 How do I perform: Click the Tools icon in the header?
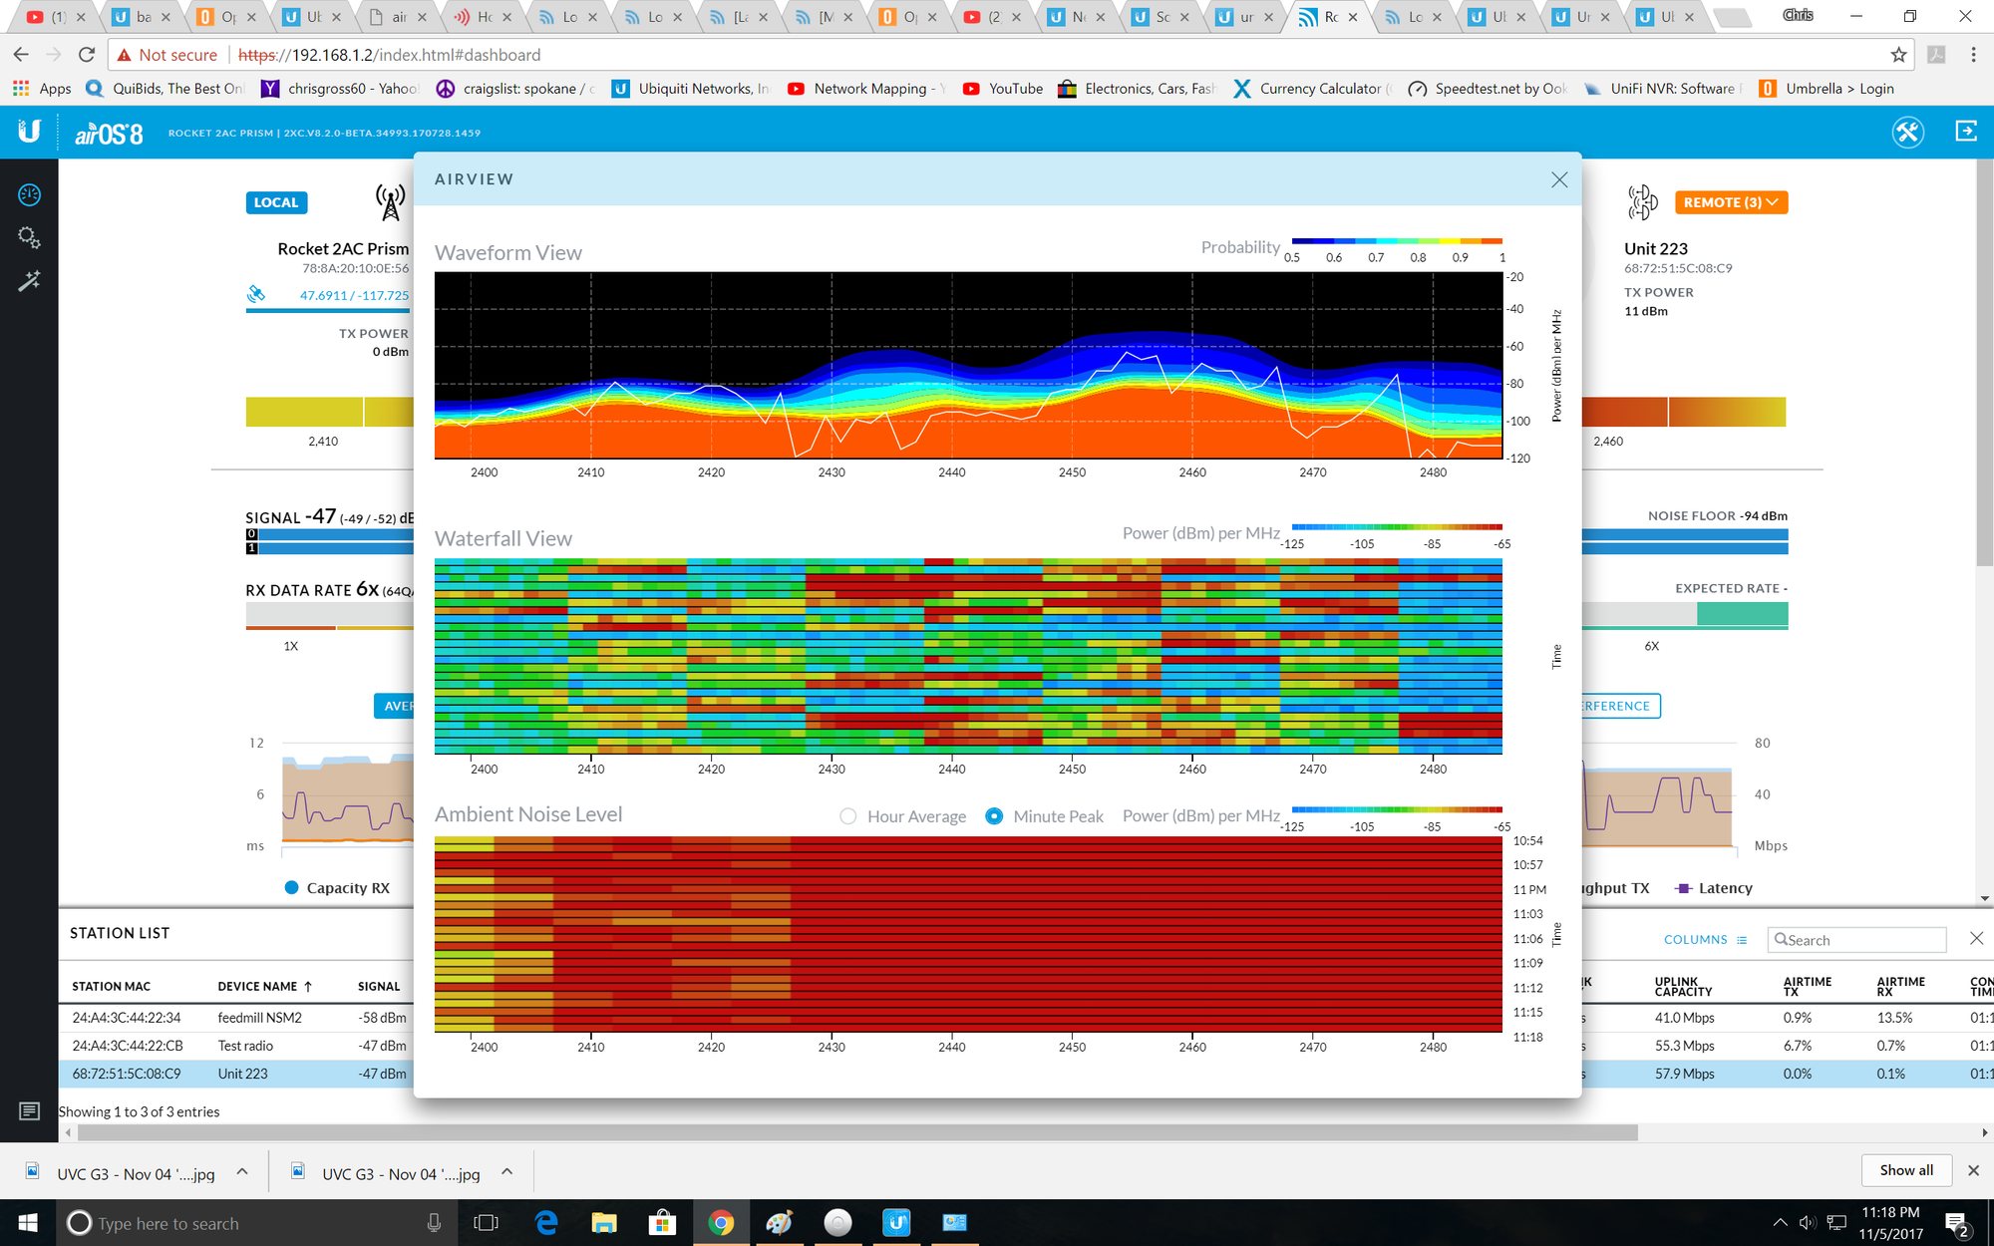click(x=1908, y=131)
